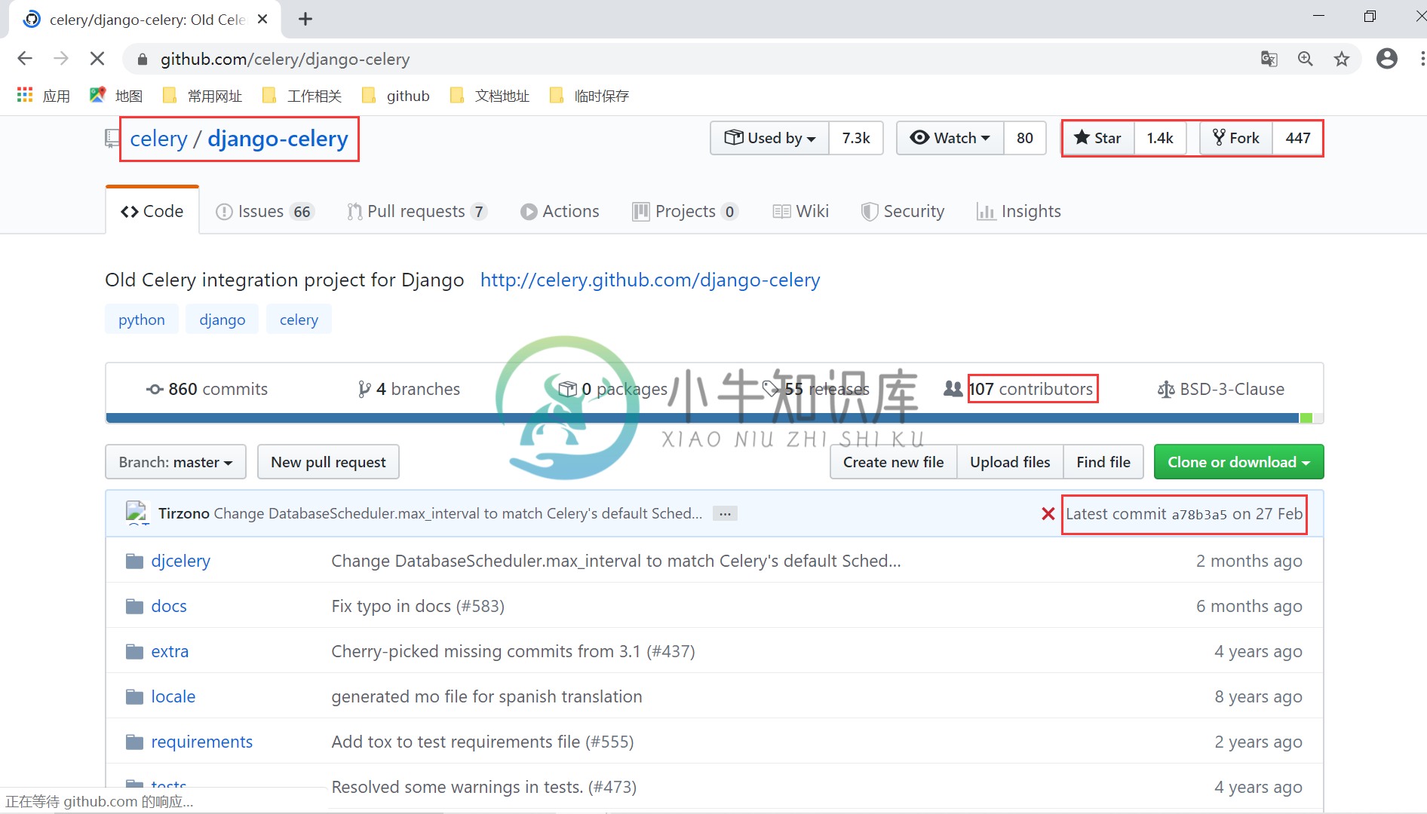1427x814 pixels.
Task: Go back to previous page
Action: coord(25,59)
